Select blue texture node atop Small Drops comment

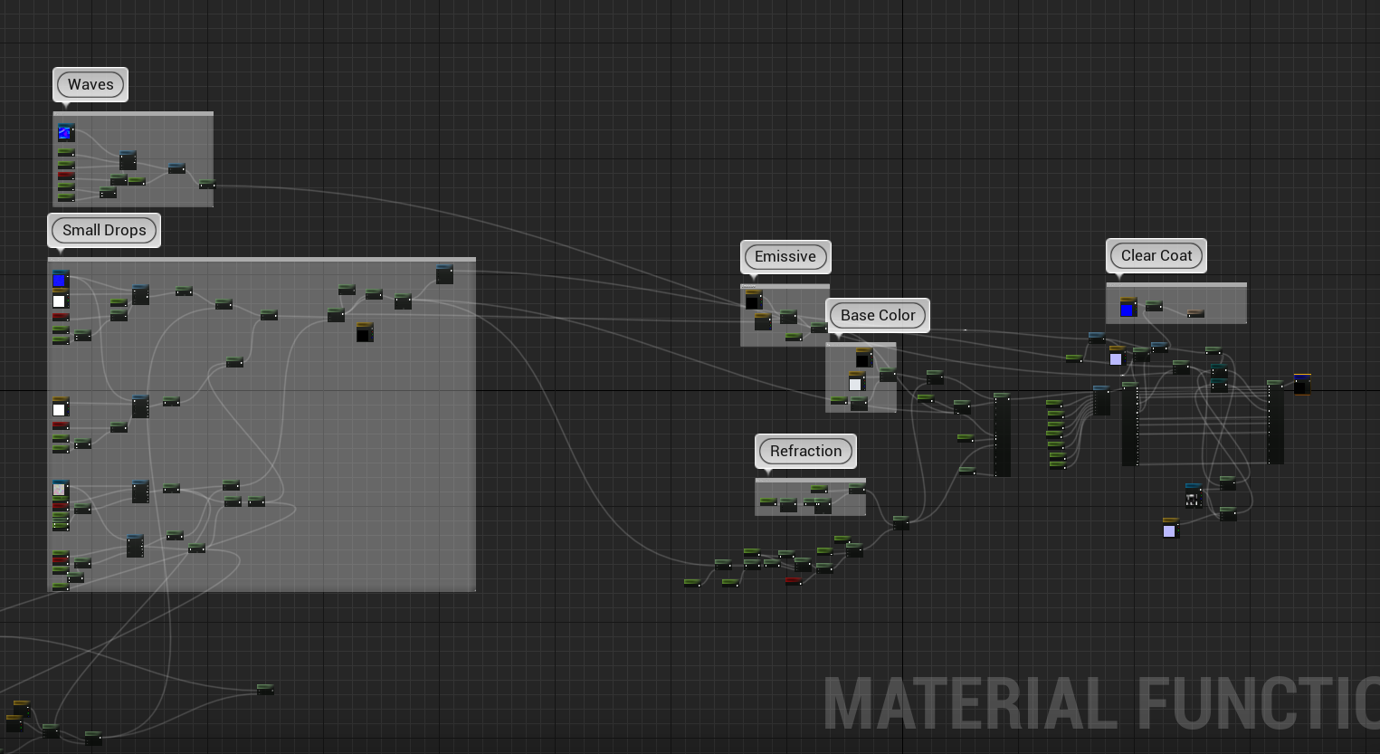tap(61, 279)
